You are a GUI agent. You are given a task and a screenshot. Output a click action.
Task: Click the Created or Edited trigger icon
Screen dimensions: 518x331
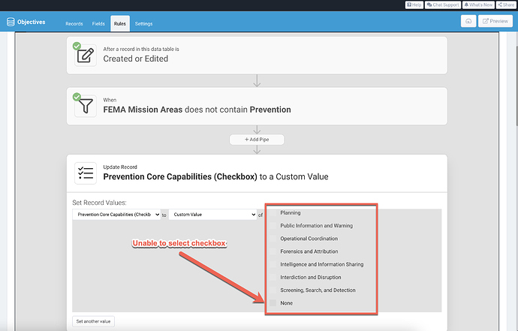pyautogui.click(x=86, y=56)
